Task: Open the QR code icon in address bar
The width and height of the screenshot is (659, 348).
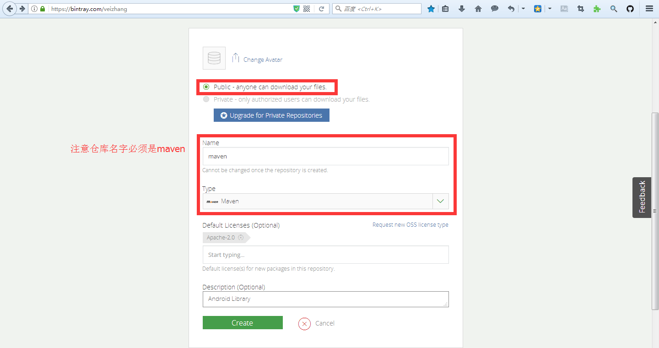Action: click(x=307, y=9)
